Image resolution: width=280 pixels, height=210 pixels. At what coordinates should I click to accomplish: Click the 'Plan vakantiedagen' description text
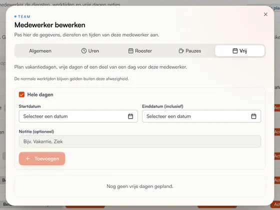click(x=100, y=67)
